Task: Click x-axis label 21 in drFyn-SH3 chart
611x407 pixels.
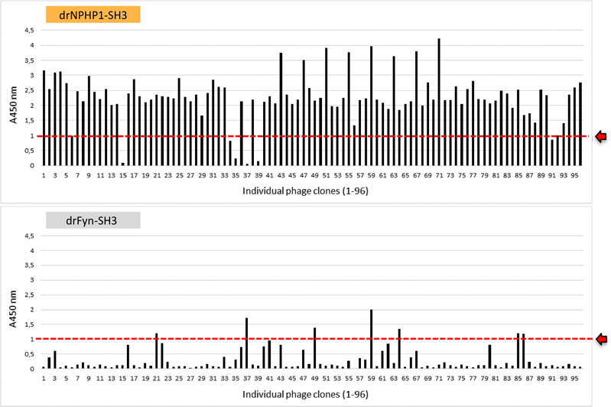Action: (157, 378)
